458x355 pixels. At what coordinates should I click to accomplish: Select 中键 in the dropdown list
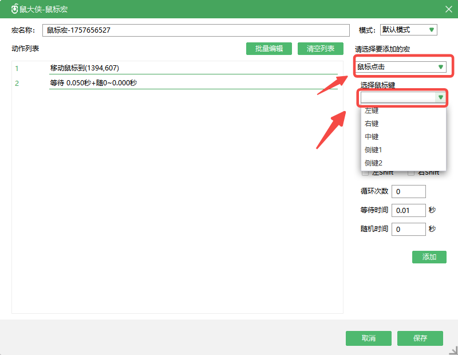click(372, 137)
